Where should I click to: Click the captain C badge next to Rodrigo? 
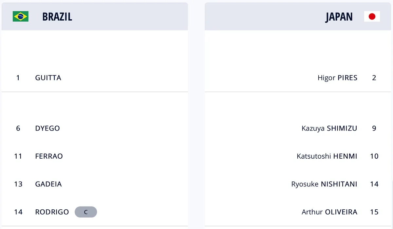coord(86,212)
